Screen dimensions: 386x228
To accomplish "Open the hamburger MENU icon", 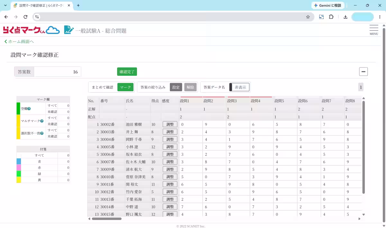I will tap(374, 30).
